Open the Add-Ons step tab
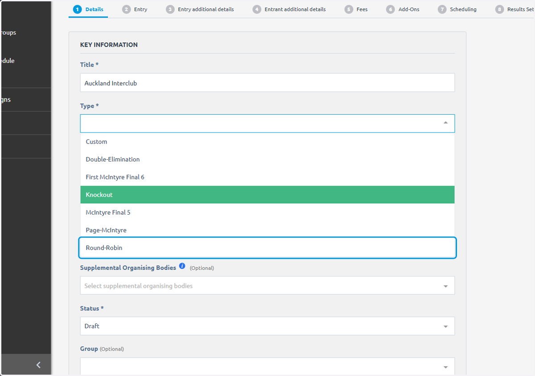This screenshot has width=535, height=376. tap(403, 9)
